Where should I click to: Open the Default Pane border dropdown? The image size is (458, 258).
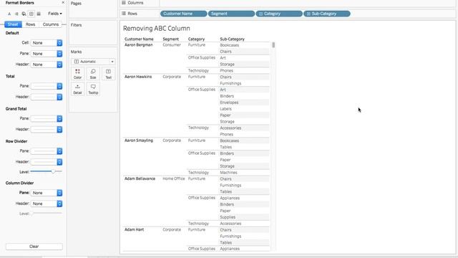click(47, 54)
